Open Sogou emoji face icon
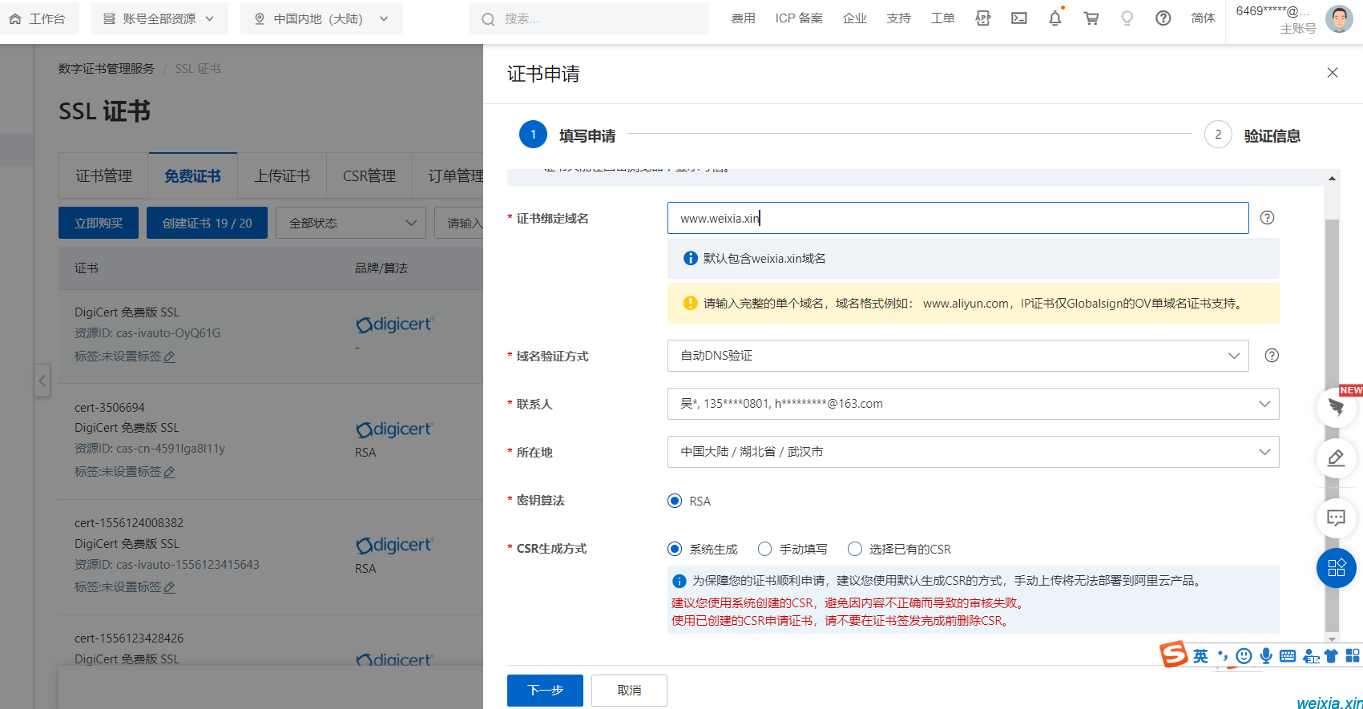The height and width of the screenshot is (709, 1363). pos(1244,656)
